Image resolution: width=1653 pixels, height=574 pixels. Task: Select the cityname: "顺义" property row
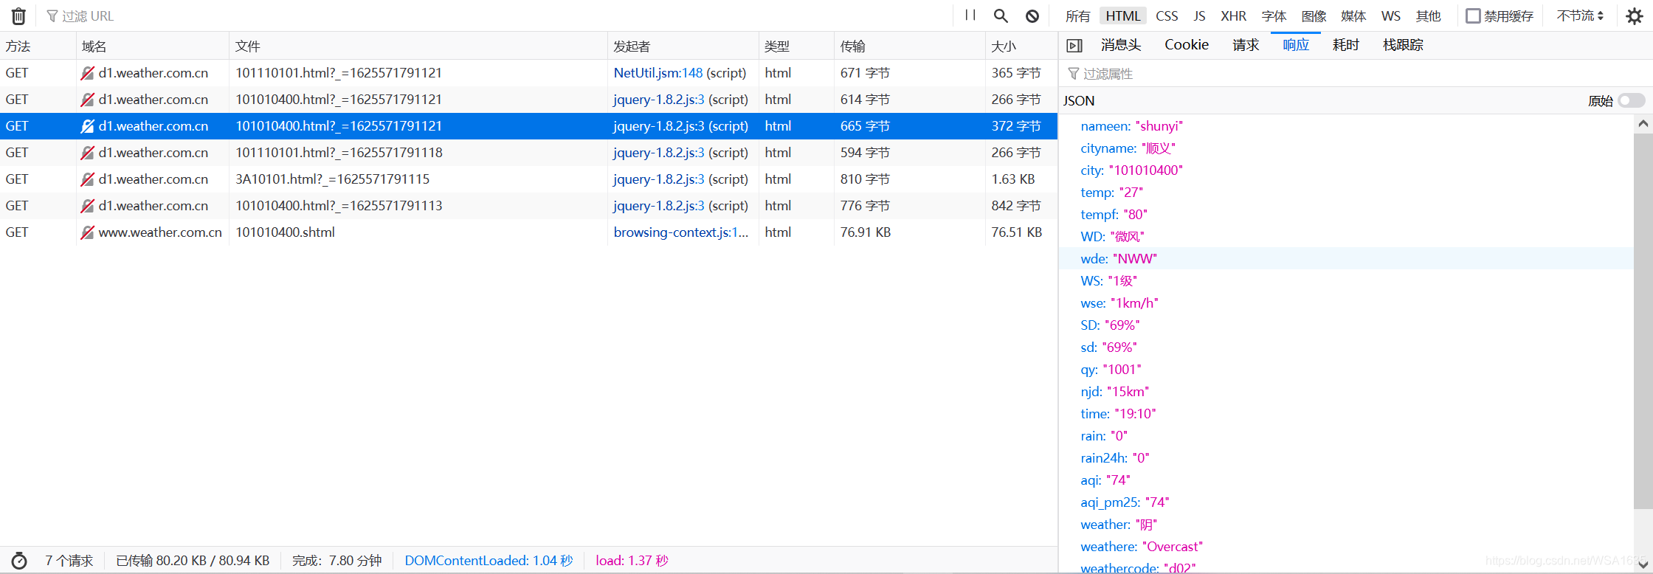(x=1346, y=148)
